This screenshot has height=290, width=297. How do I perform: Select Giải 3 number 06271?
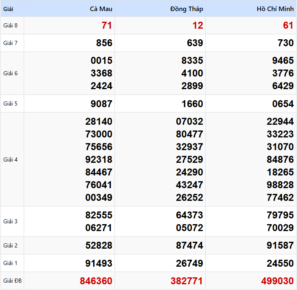tap(99, 228)
